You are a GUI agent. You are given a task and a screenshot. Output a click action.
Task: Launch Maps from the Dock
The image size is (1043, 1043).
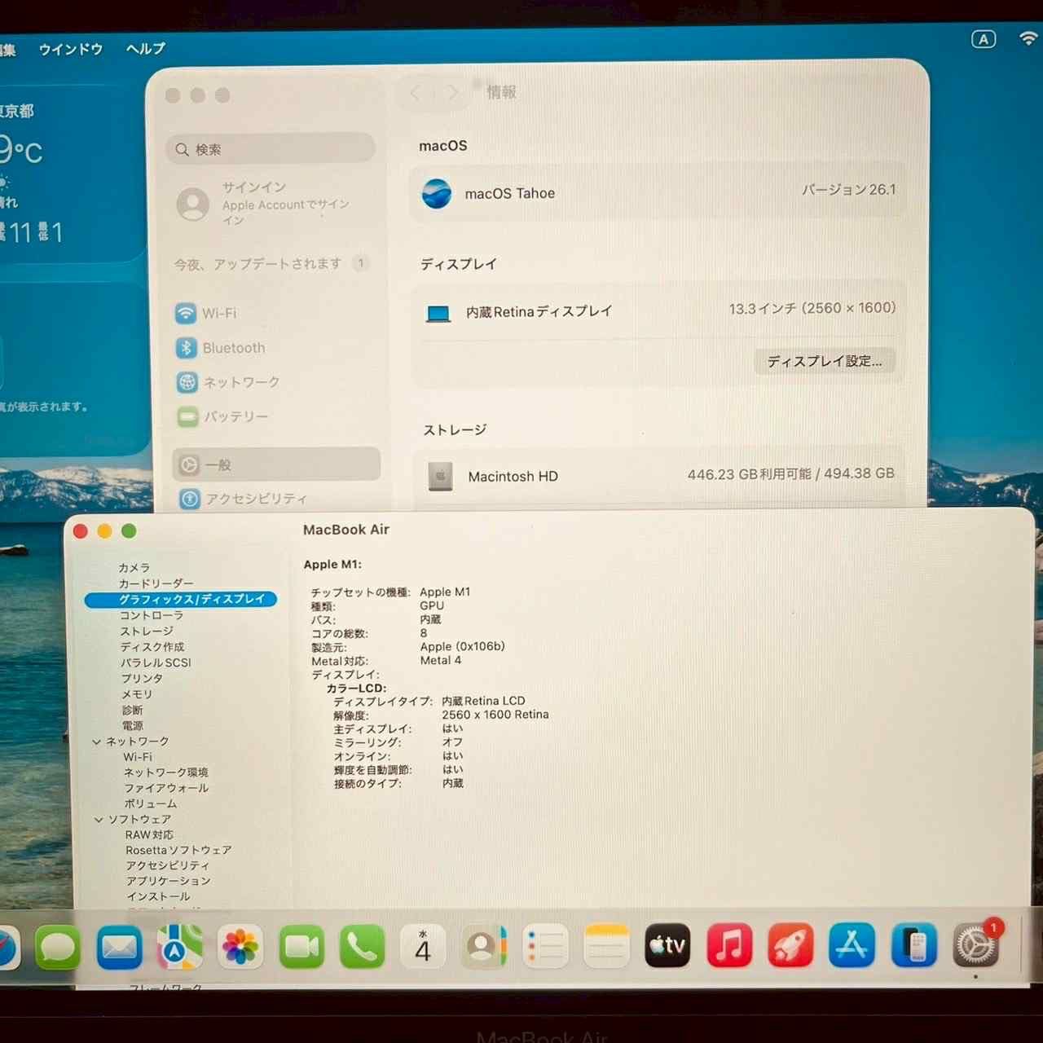click(179, 947)
